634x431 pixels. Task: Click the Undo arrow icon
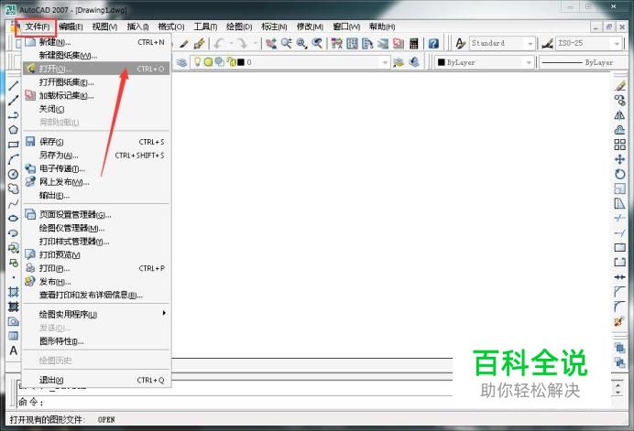[x=219, y=43]
